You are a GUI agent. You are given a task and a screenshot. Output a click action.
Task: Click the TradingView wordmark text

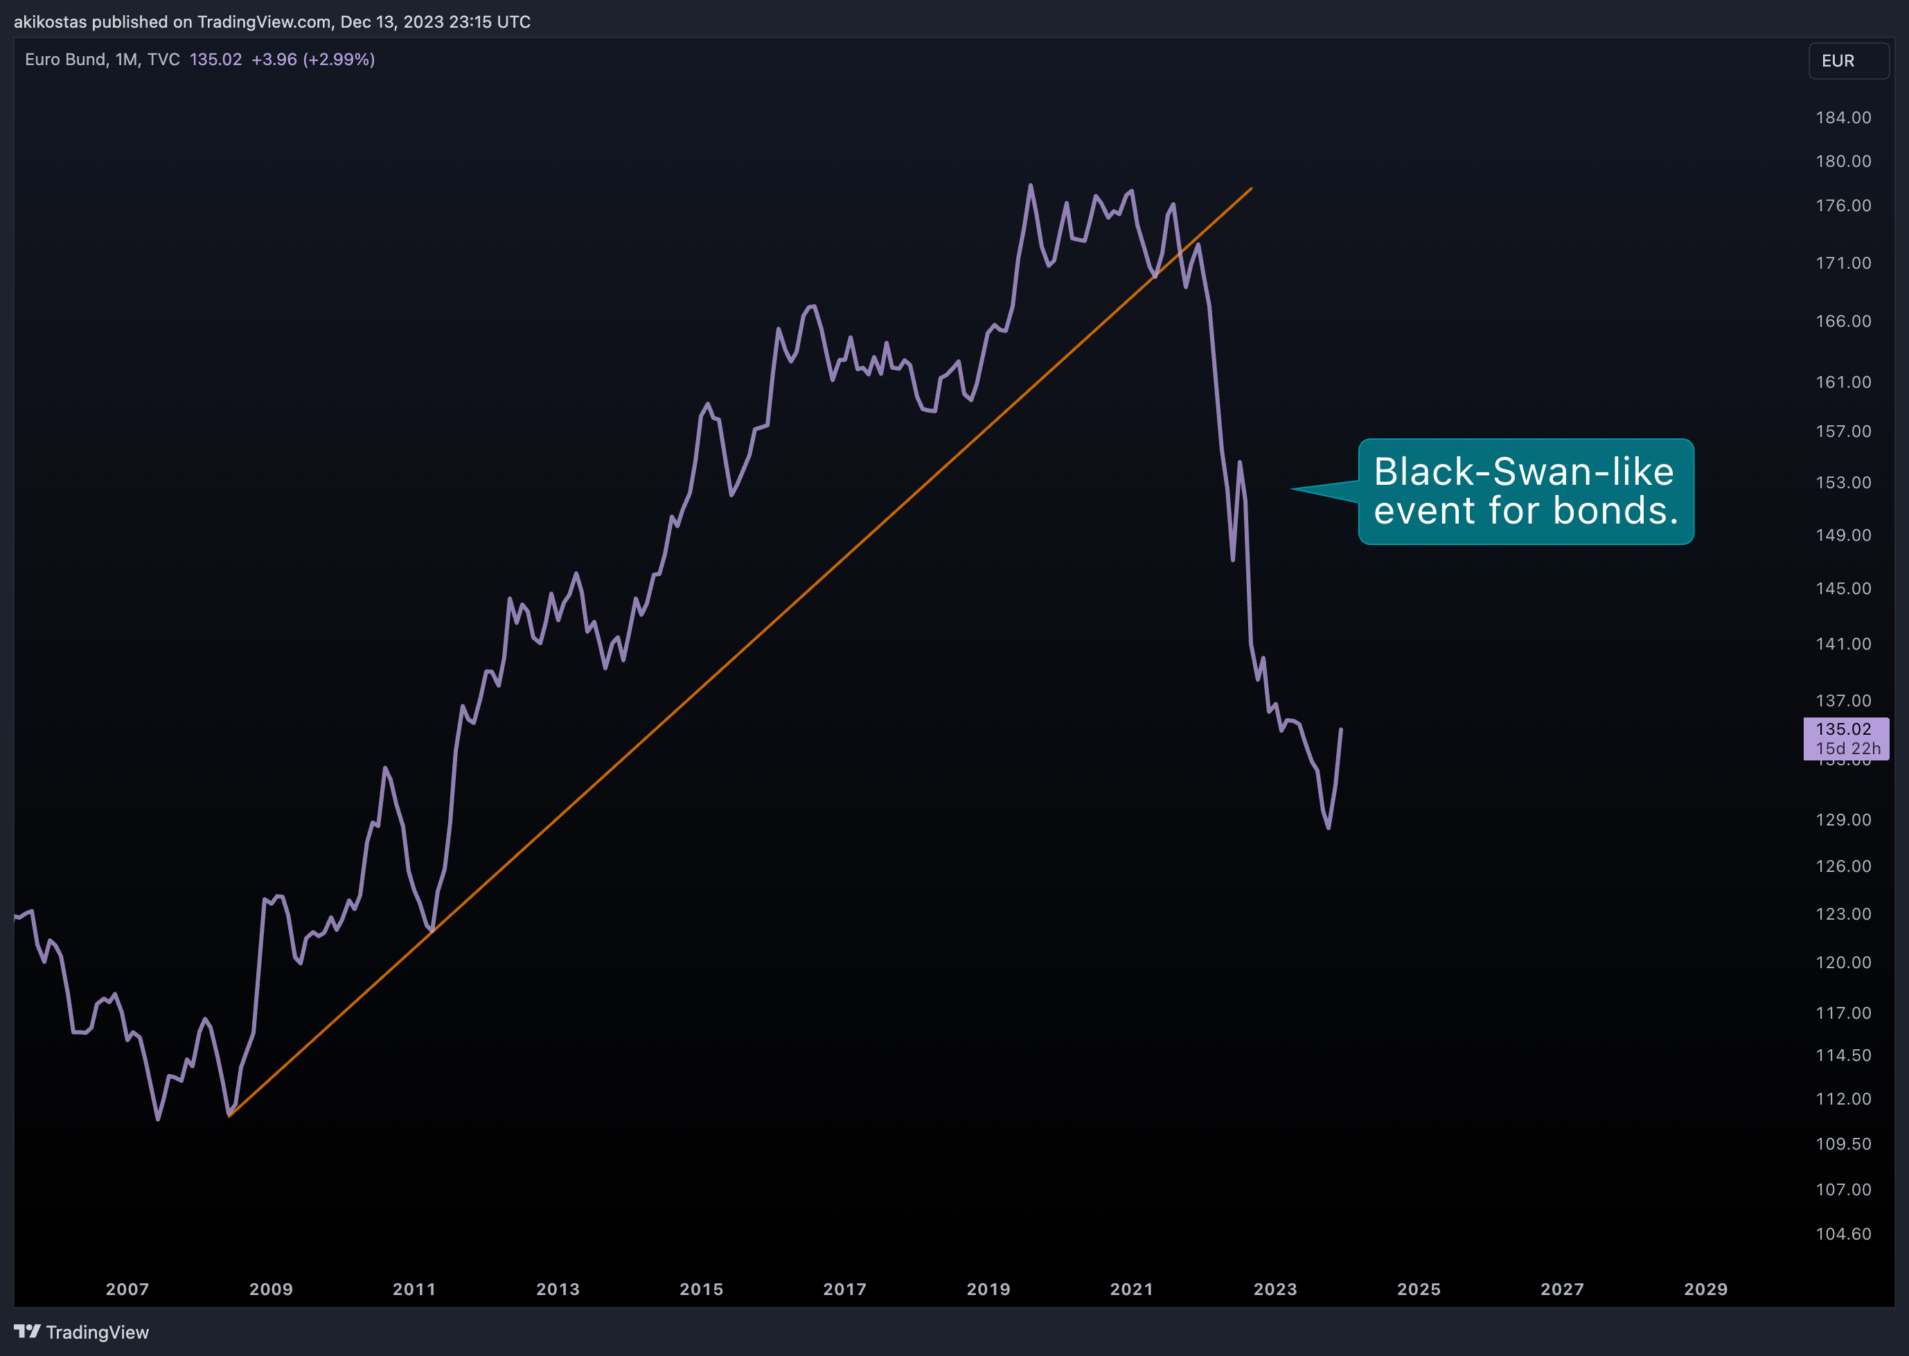tap(98, 1332)
